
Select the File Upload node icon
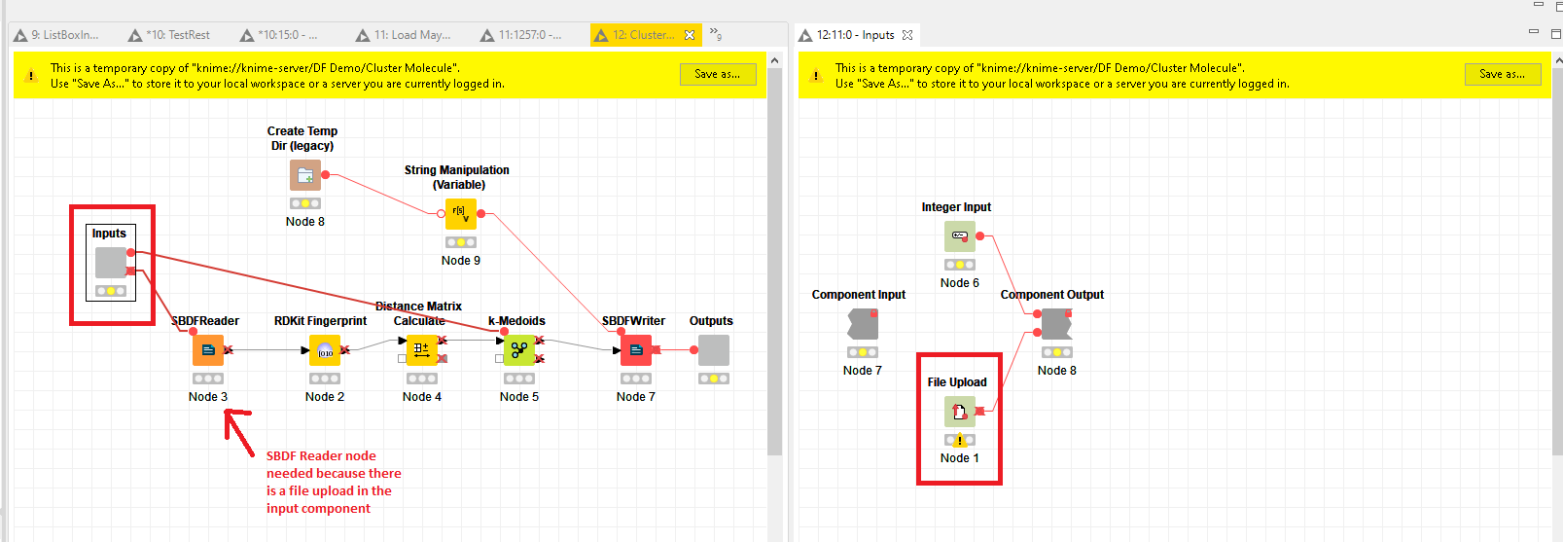960,412
